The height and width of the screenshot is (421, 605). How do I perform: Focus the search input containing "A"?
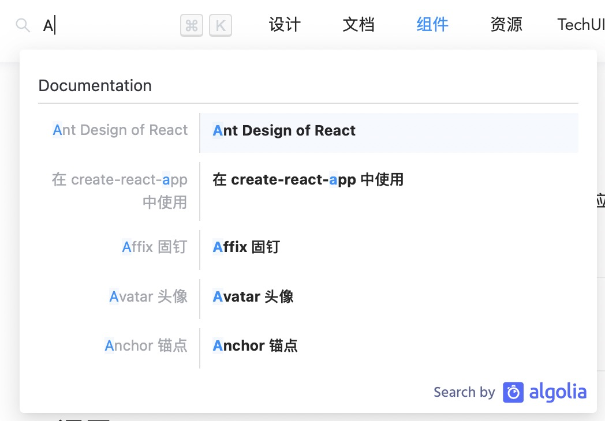pos(110,25)
